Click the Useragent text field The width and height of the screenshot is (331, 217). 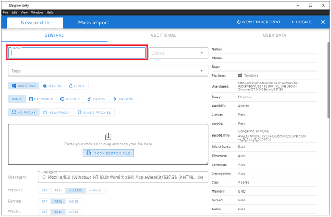(123, 177)
